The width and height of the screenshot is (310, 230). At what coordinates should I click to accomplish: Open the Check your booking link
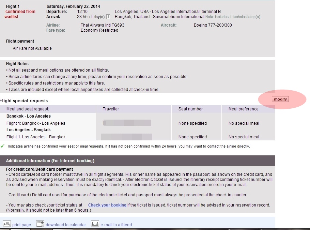pos(107,205)
